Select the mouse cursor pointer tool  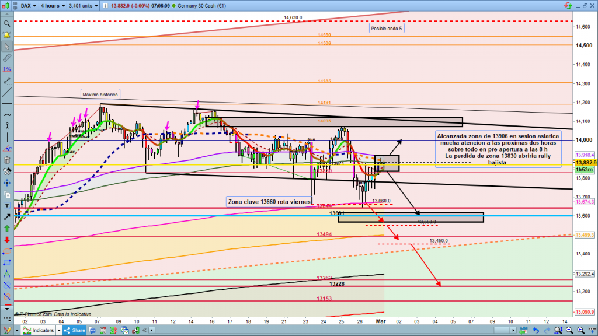tap(6, 46)
